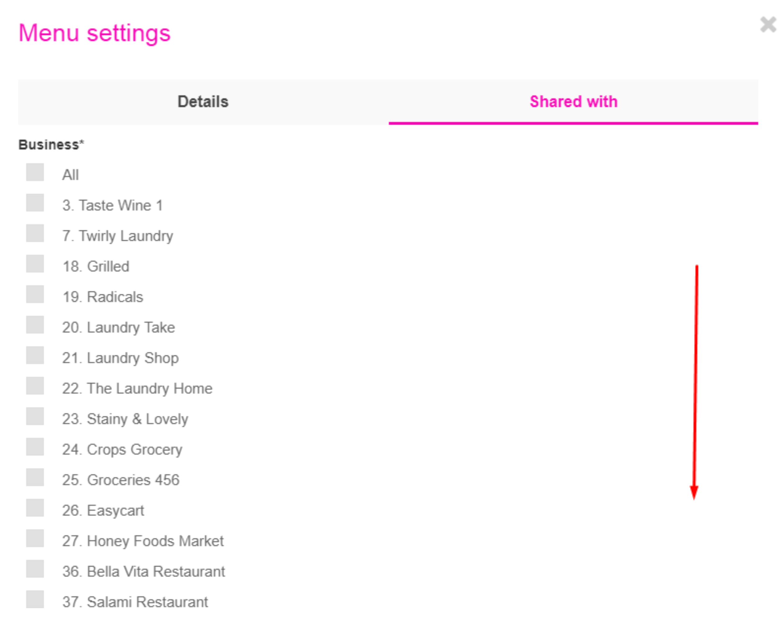Tick the 23. Stainy & Lovely checkbox
The width and height of the screenshot is (784, 625).
(35, 417)
